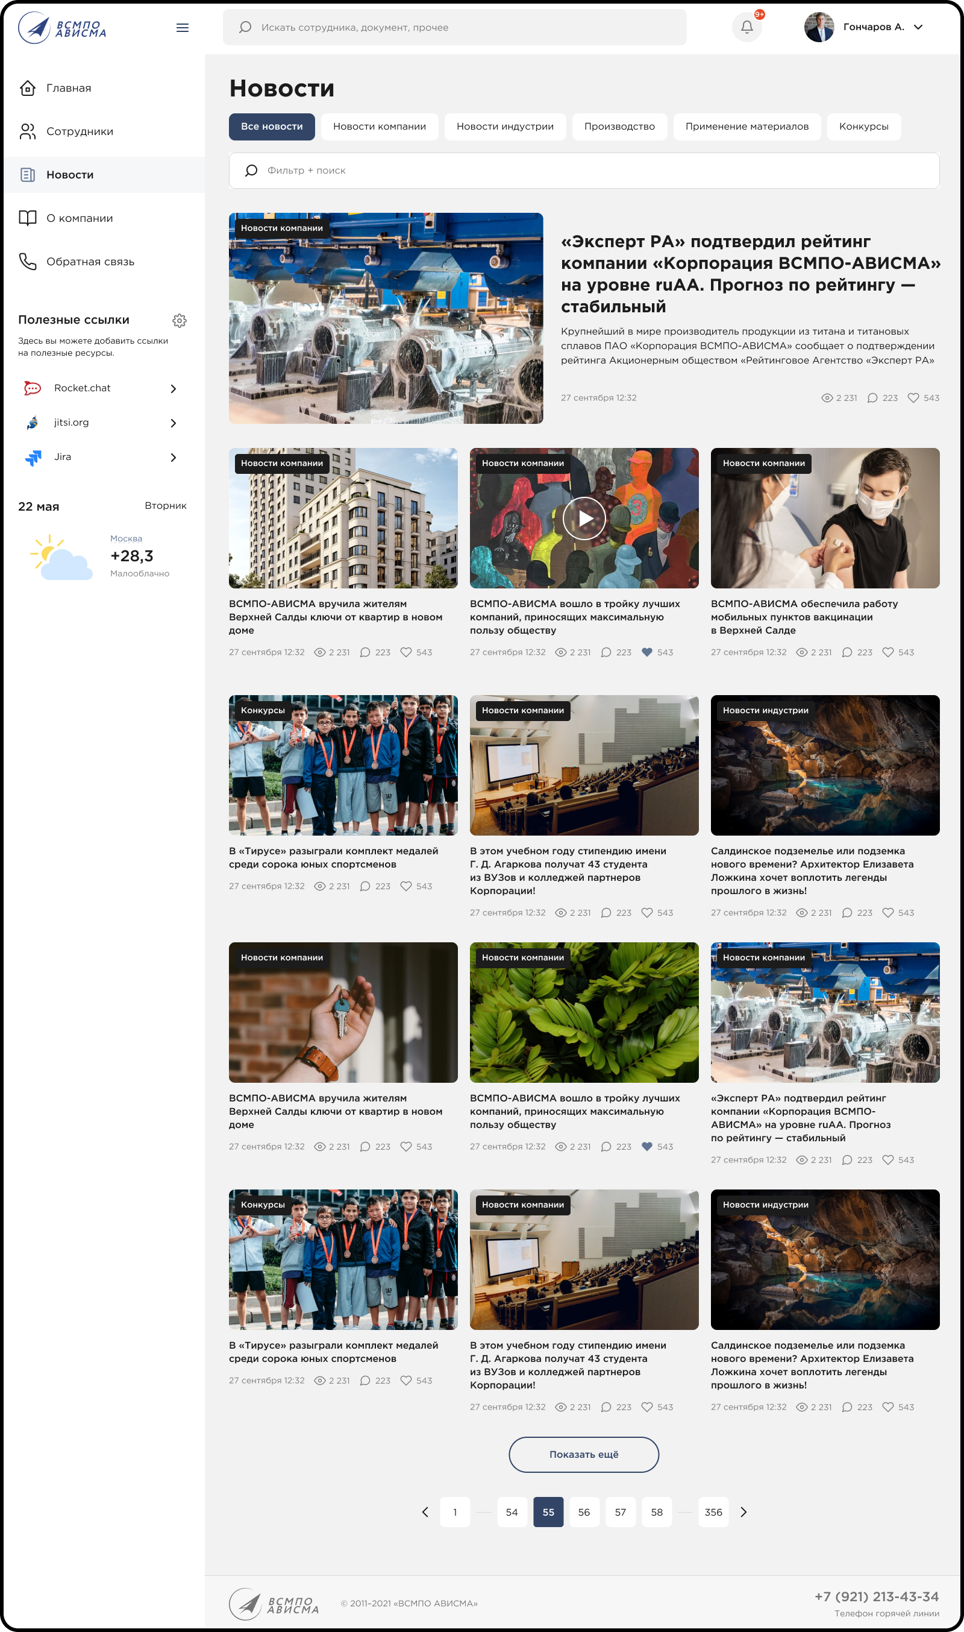Open the large featured machinery photo
The height and width of the screenshot is (1632, 964).
tap(386, 318)
